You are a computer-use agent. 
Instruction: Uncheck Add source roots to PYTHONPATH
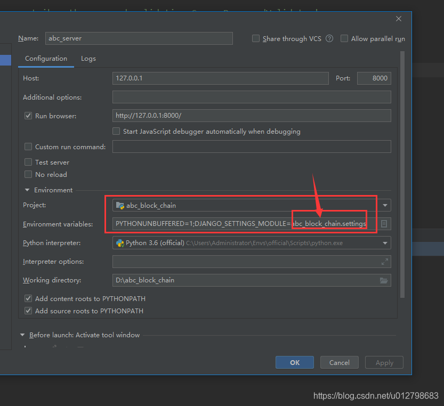click(x=28, y=311)
